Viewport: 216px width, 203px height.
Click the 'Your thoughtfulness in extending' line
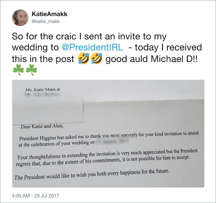(107, 154)
